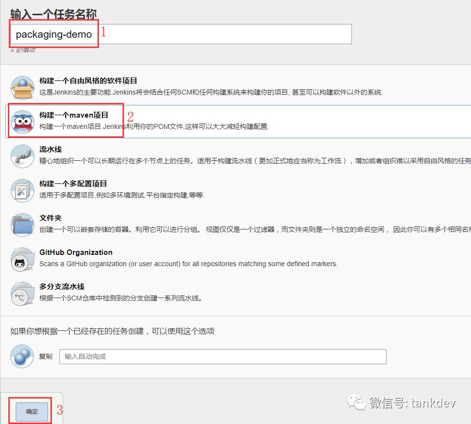
Task: Select the 多分支流水线 title
Action: click(62, 286)
